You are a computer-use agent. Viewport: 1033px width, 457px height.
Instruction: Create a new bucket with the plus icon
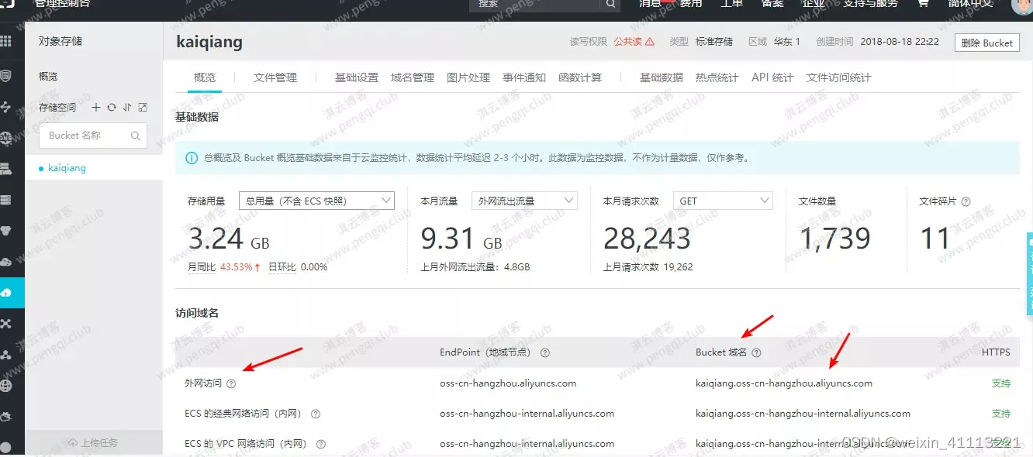tap(96, 108)
